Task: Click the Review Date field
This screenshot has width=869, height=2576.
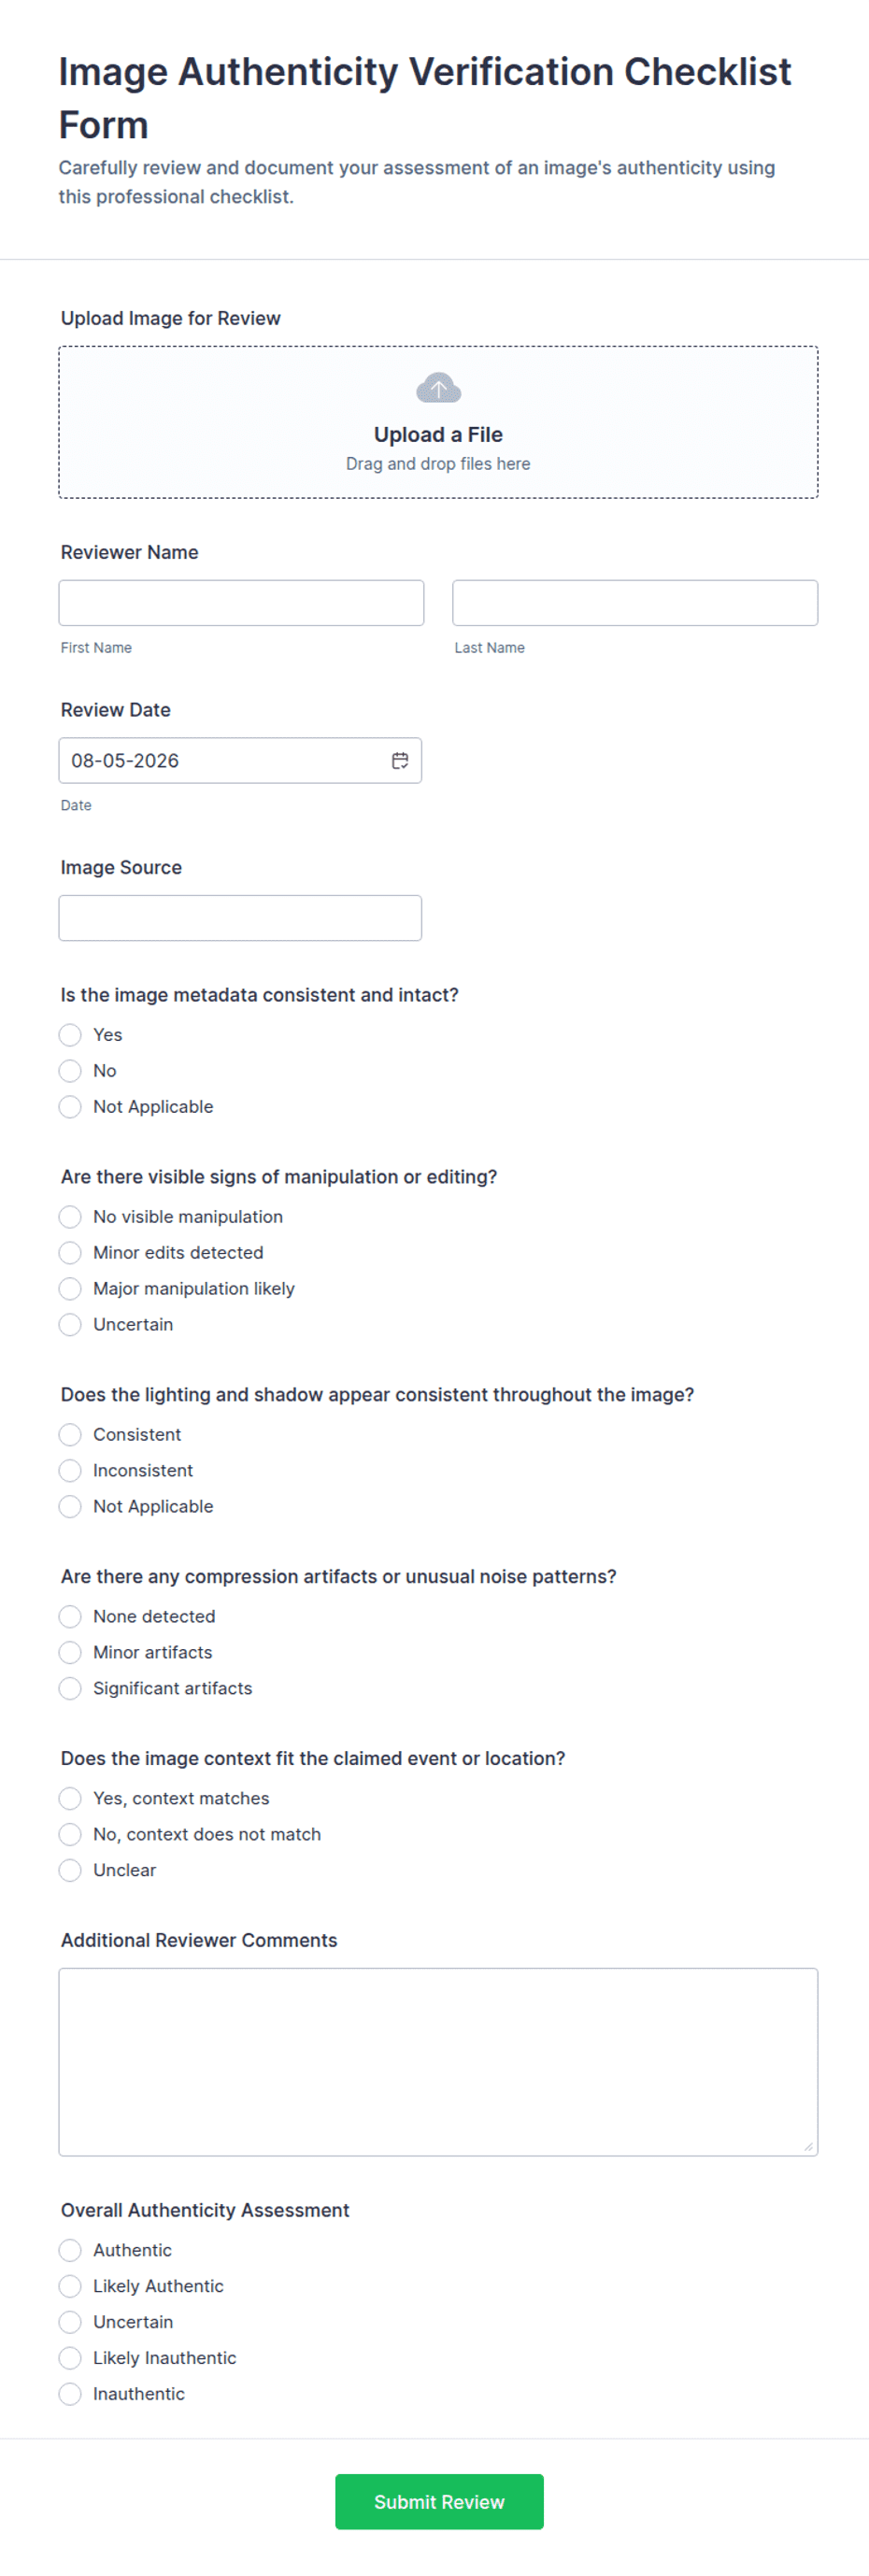Action: 240,761
